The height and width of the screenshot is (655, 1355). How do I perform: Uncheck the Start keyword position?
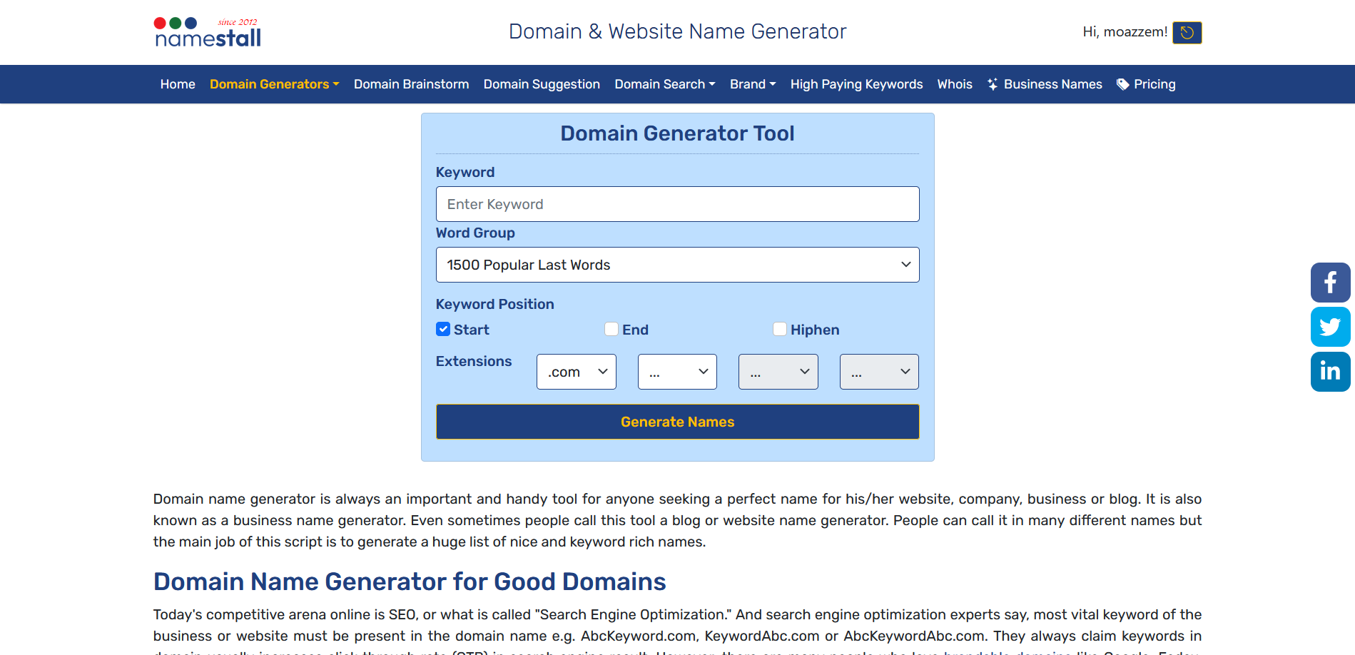coord(443,329)
